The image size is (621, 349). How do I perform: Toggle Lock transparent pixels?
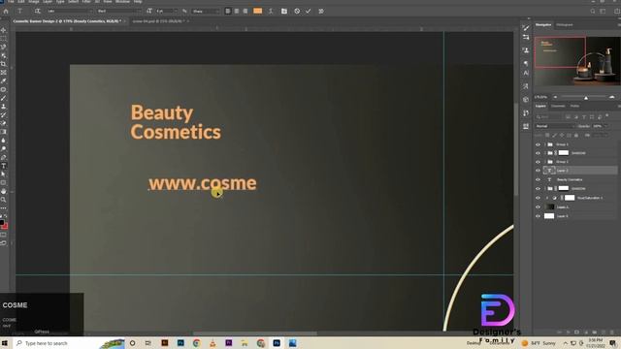(547, 136)
